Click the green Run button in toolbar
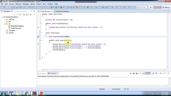 click(x=56, y=7)
